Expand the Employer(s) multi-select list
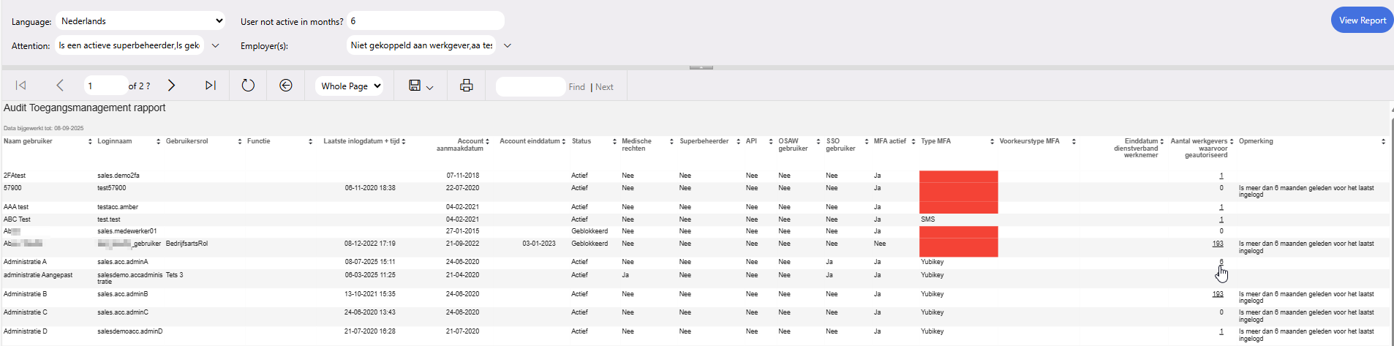This screenshot has height=346, width=1394. (508, 45)
